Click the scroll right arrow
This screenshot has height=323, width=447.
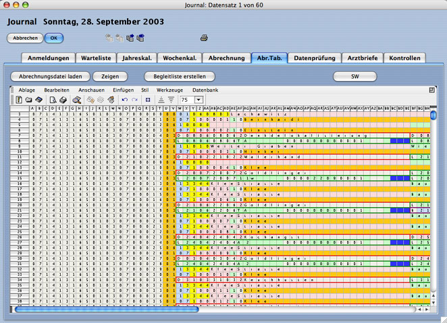(427, 310)
